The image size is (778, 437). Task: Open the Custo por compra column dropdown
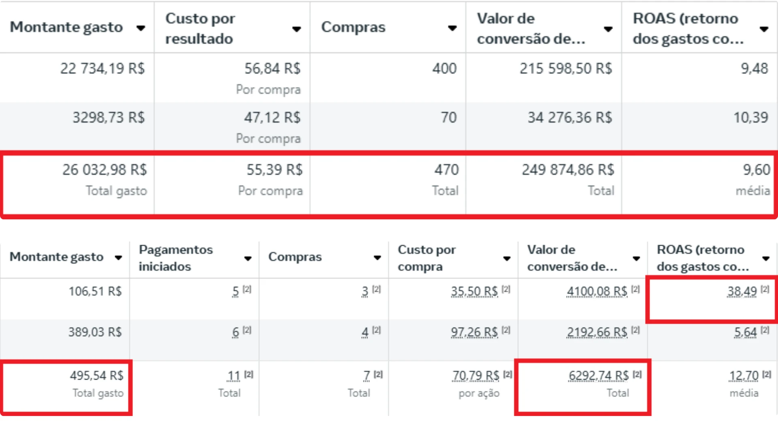pos(507,259)
